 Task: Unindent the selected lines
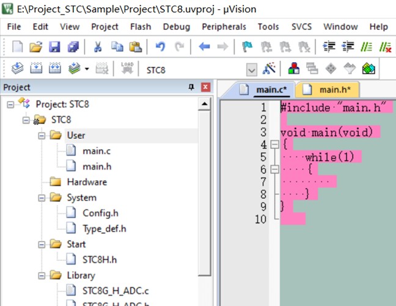348,46
